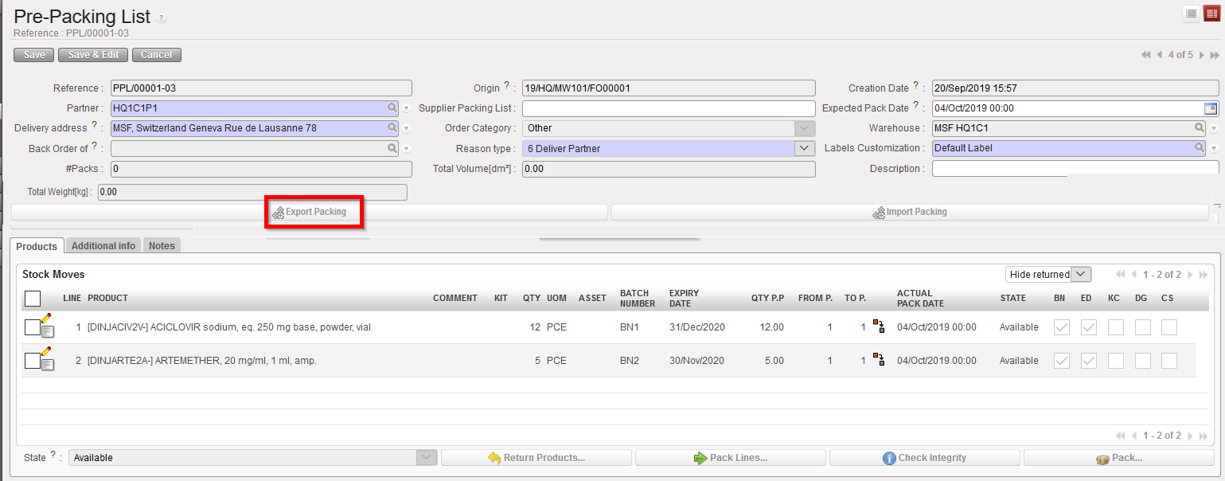Click search icon in Warehouse field
The width and height of the screenshot is (1225, 481).
click(1199, 127)
